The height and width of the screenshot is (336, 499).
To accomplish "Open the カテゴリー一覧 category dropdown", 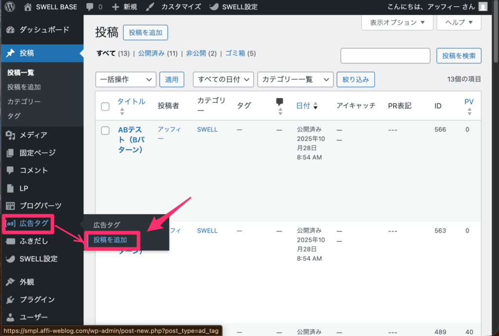I will pos(295,79).
